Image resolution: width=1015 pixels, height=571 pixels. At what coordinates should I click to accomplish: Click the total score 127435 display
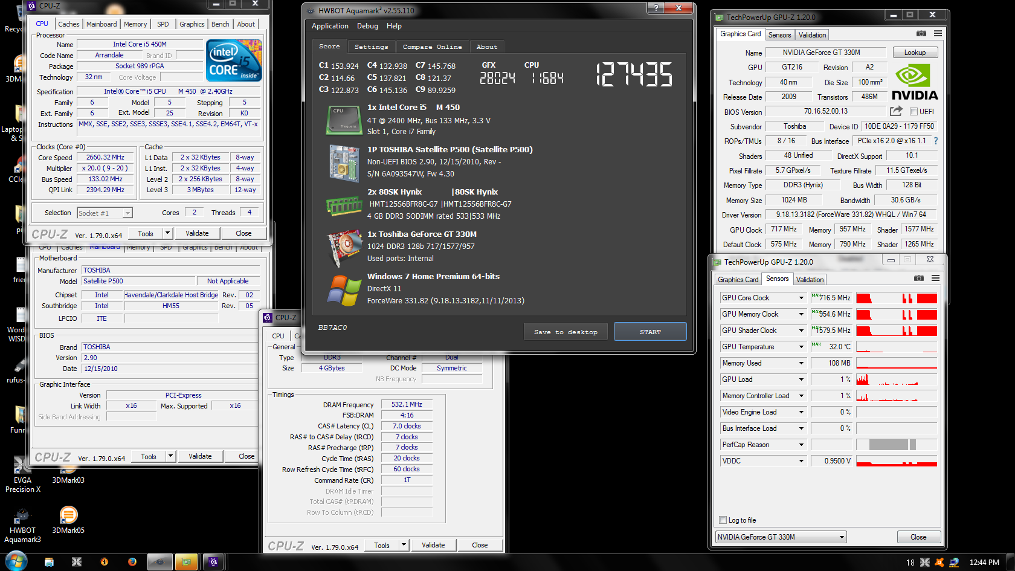coord(634,75)
